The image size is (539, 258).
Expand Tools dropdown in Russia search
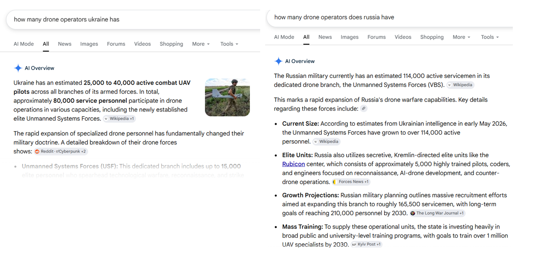490,37
